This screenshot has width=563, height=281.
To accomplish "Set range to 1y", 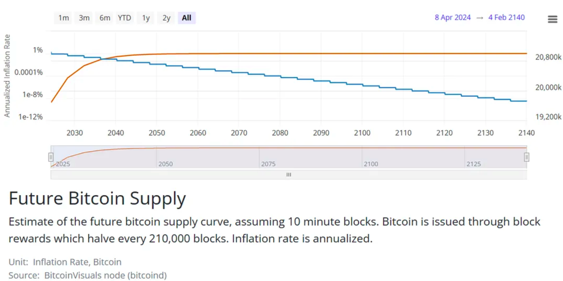I will (x=146, y=18).
